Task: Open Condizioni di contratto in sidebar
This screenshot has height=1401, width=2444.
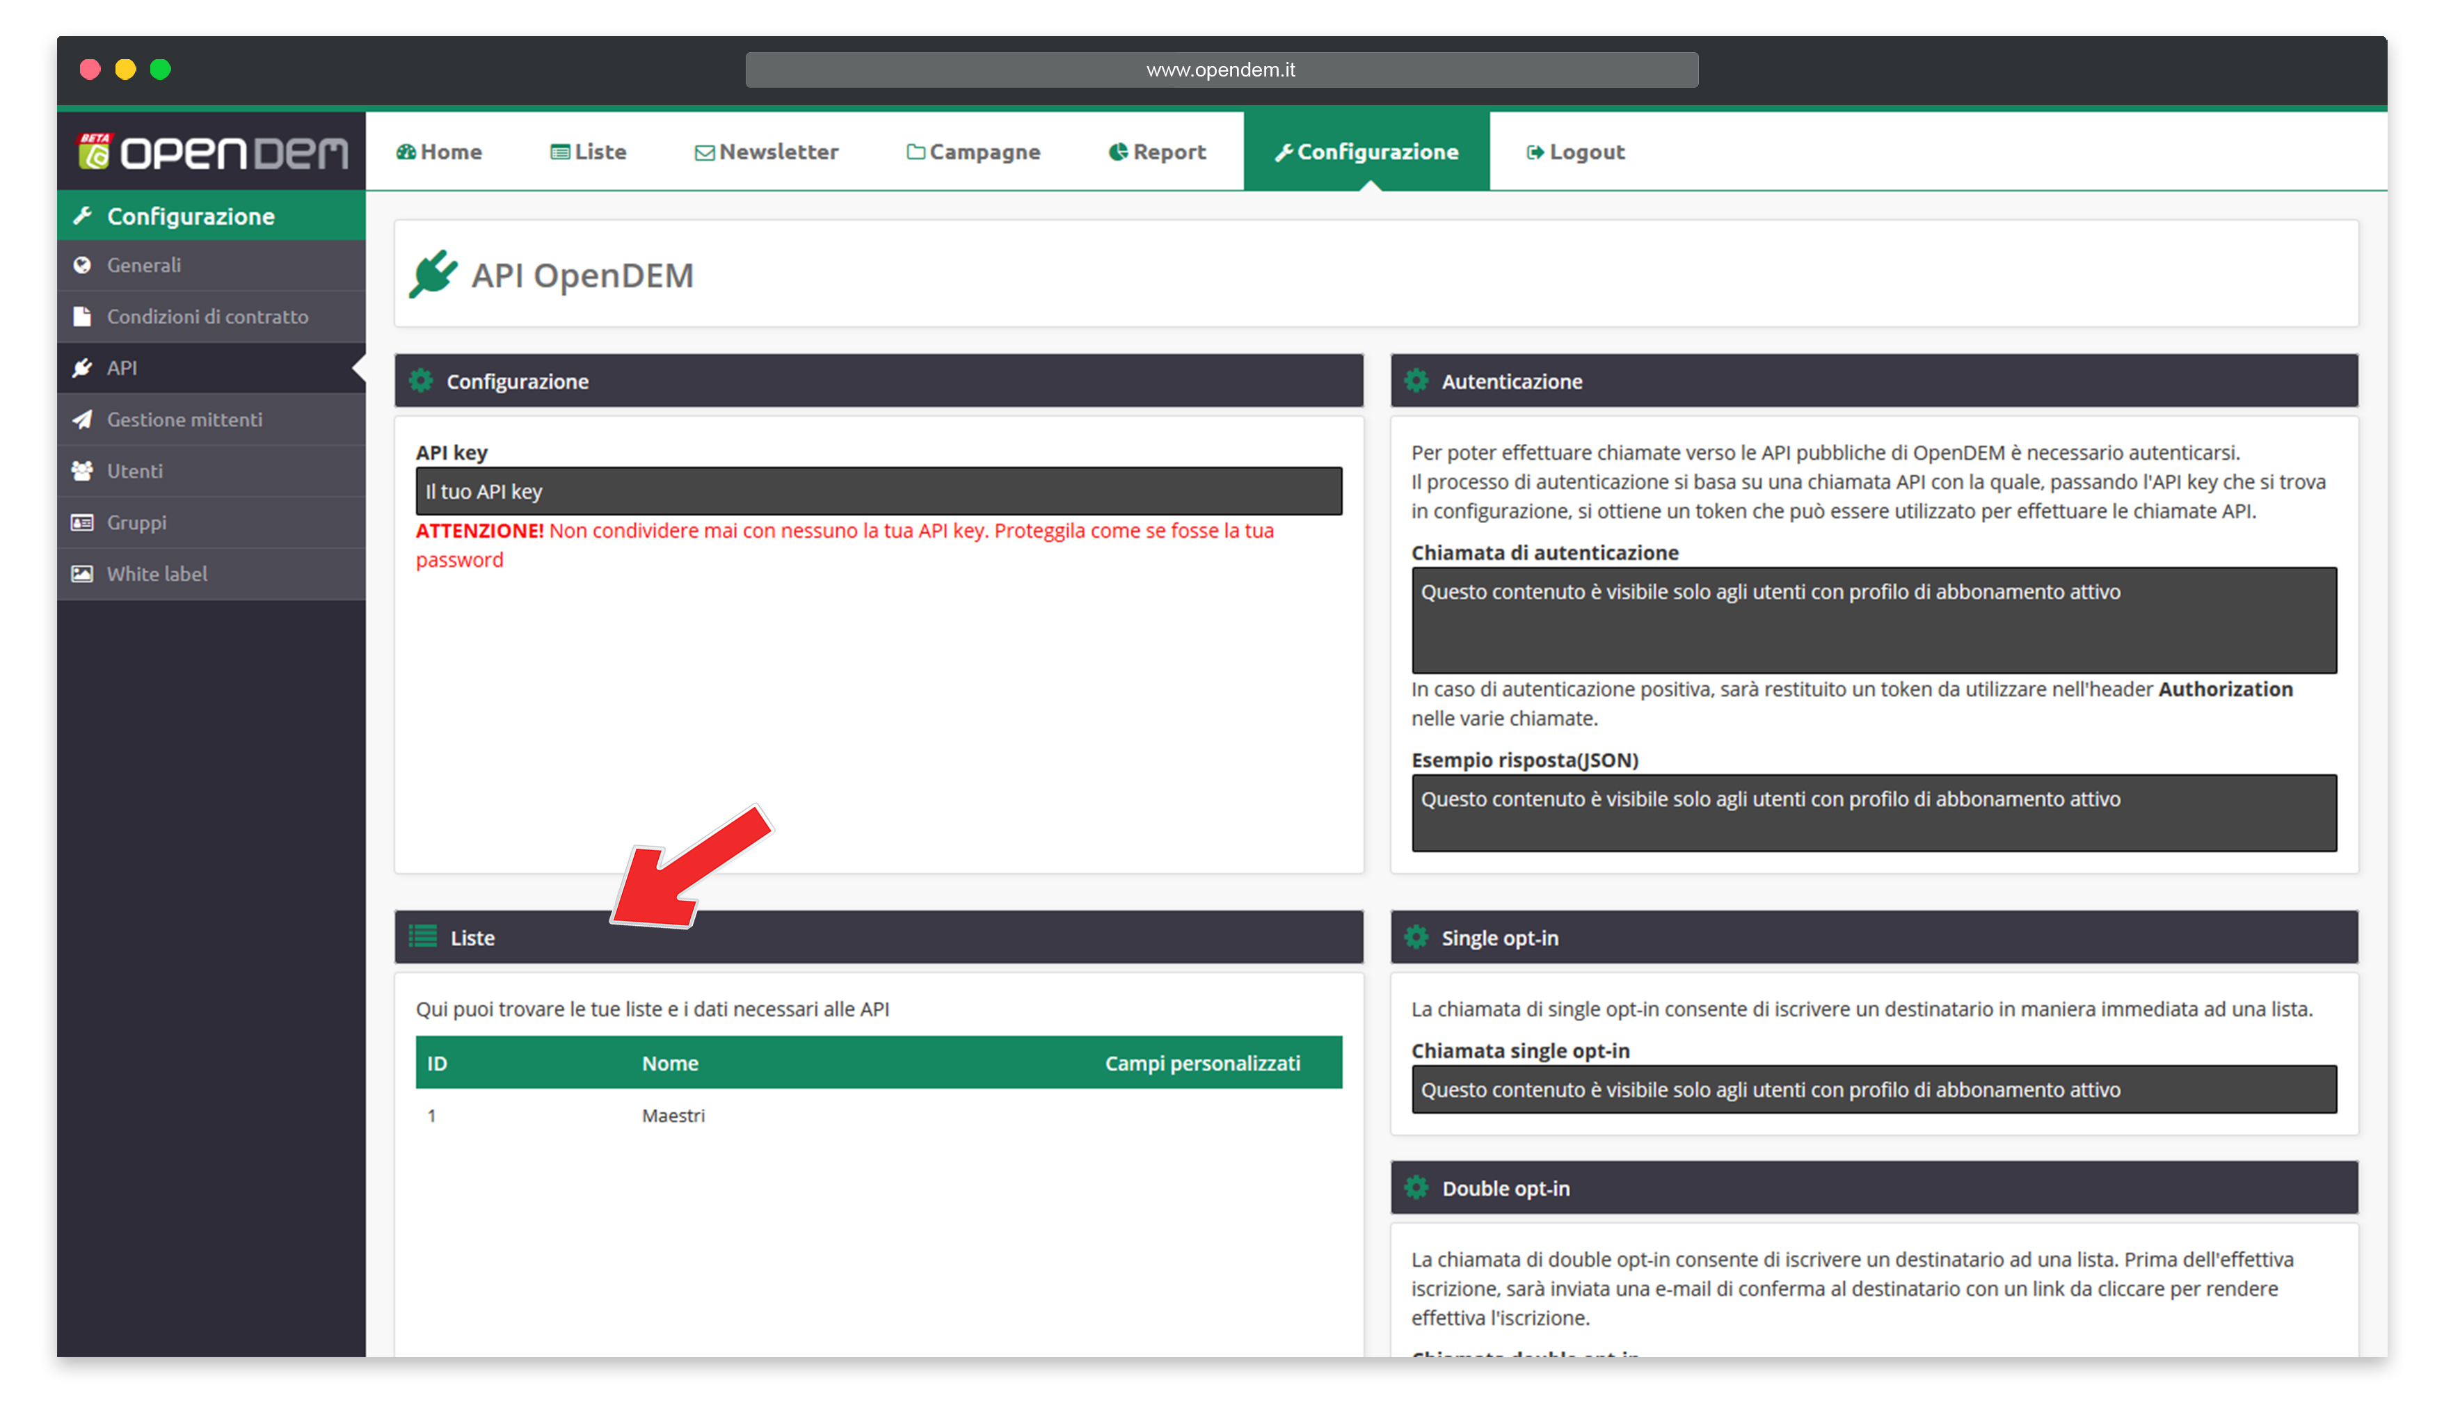Action: click(x=211, y=317)
